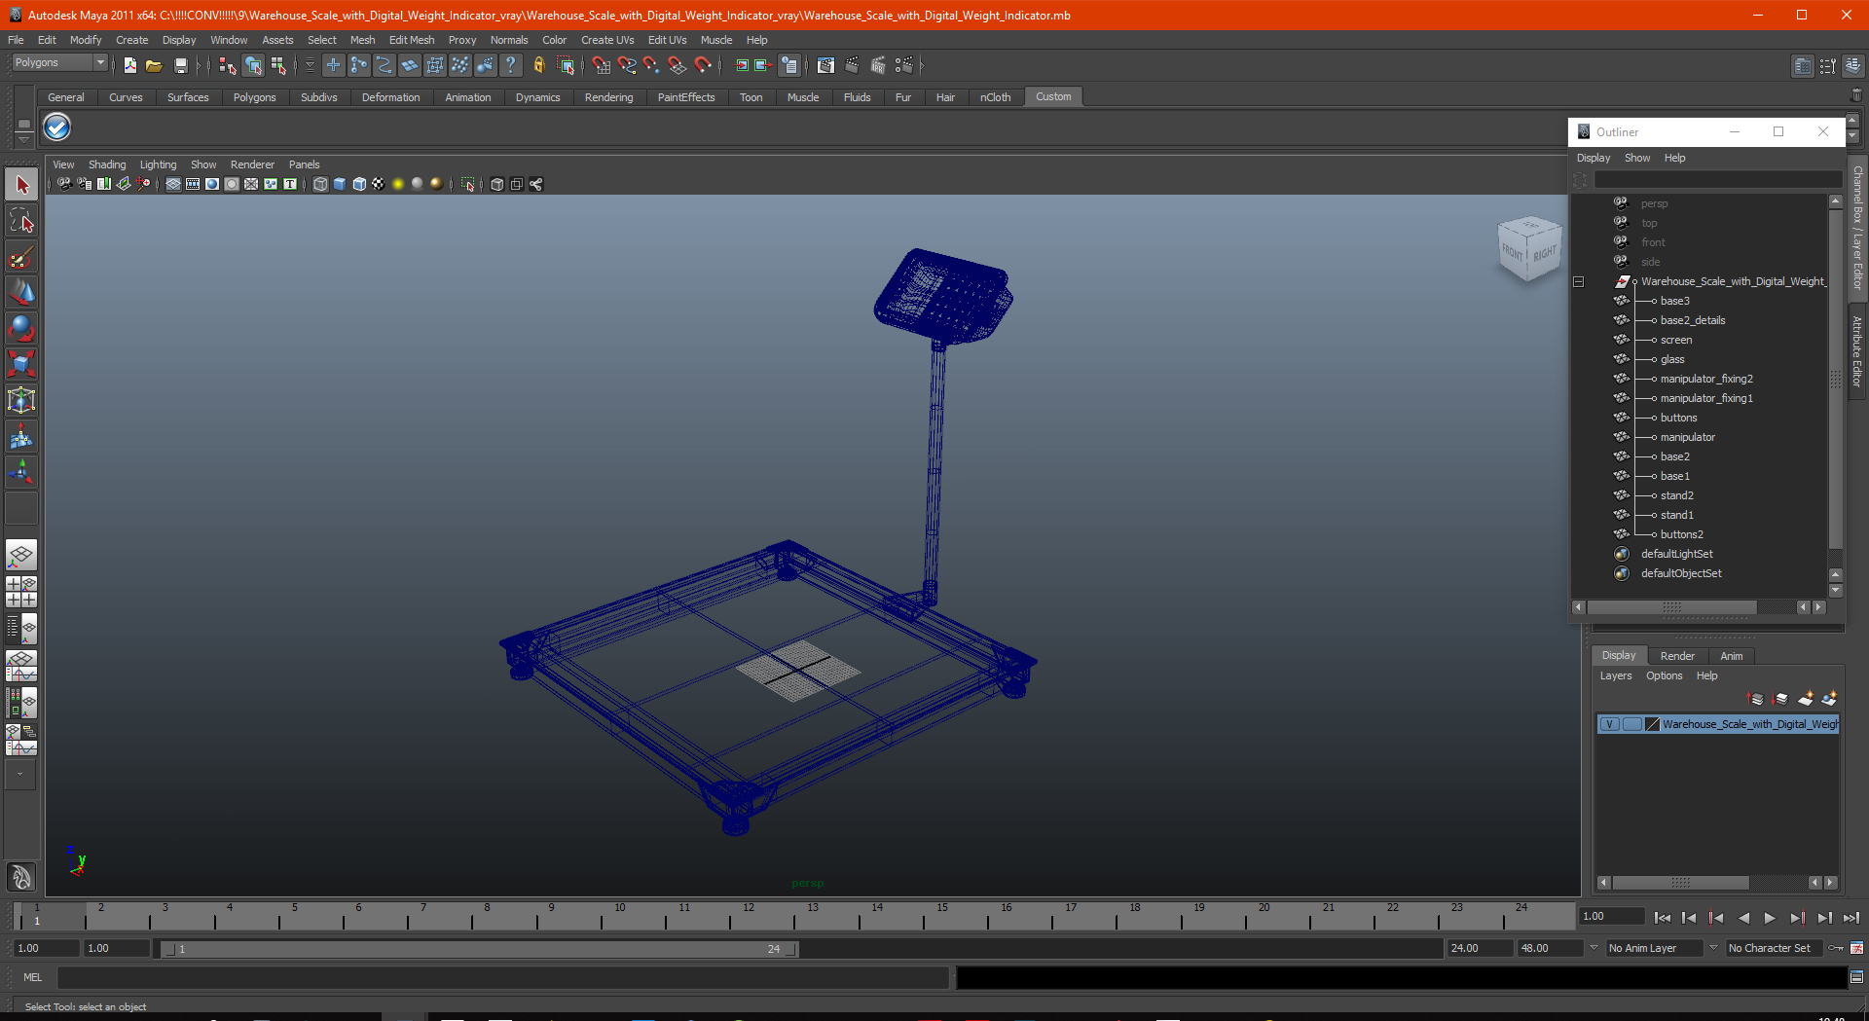The image size is (1869, 1021).
Task: Toggle layer display type box next to V
Action: click(1632, 724)
